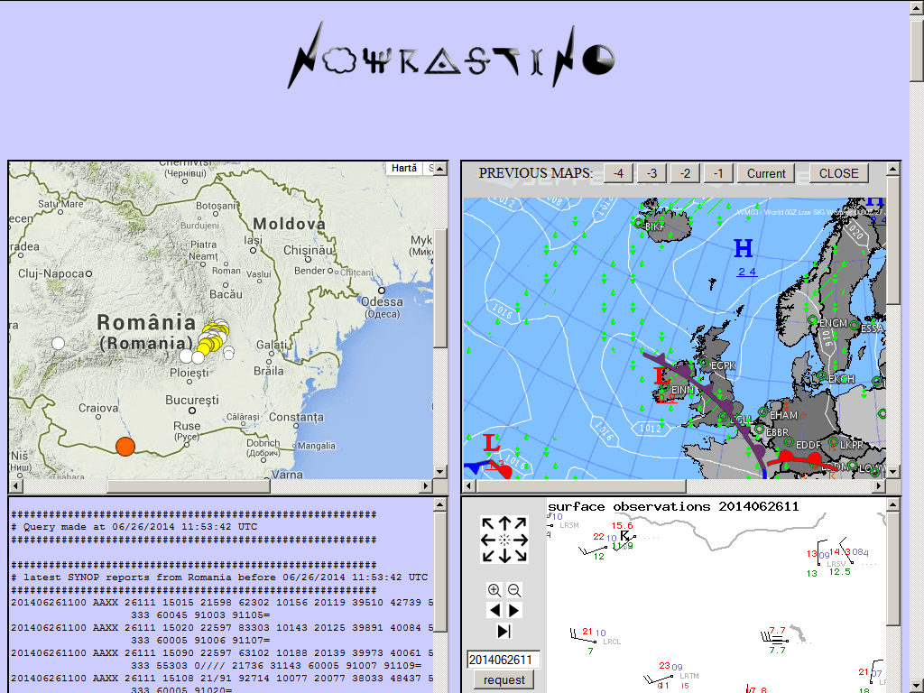924x693 pixels.
Task: Click the LRCL station label on surface chart
Action: 611,642
